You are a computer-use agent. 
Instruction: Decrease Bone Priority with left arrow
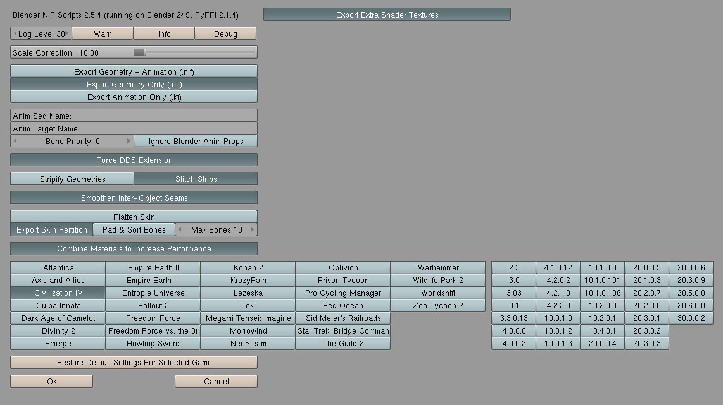[15, 142]
